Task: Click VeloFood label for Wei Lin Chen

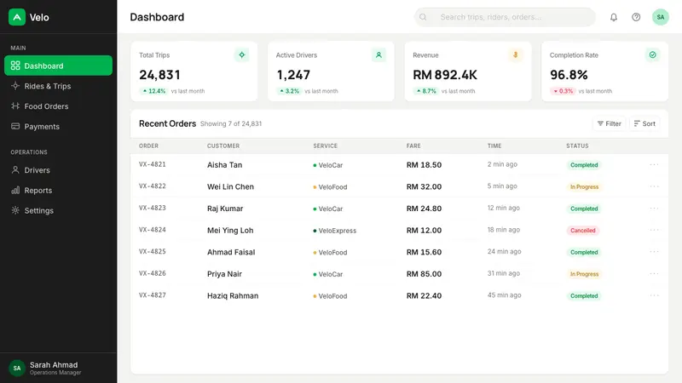Action: [332, 187]
